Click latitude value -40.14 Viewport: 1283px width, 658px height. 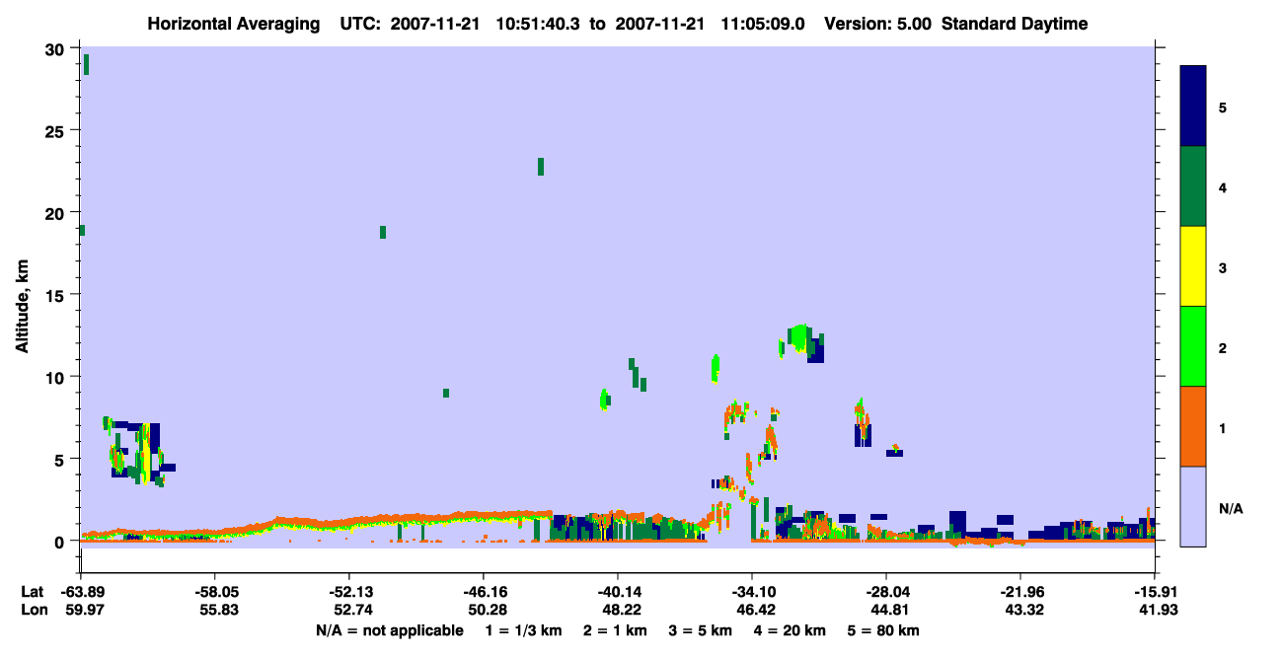[x=618, y=592]
